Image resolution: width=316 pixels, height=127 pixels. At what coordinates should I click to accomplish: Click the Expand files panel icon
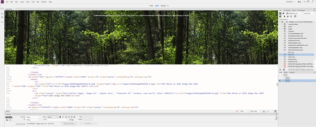point(295,16)
